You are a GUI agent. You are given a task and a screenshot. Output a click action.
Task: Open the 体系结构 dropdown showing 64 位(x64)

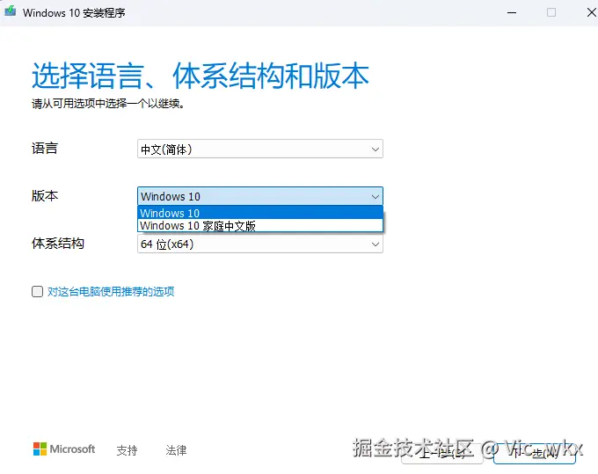click(260, 244)
